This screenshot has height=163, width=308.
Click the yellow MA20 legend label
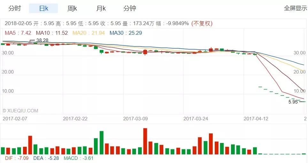[89, 33]
